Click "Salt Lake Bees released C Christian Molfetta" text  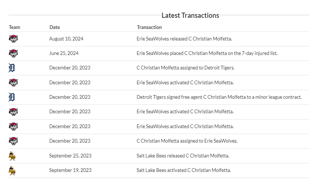point(183,156)
